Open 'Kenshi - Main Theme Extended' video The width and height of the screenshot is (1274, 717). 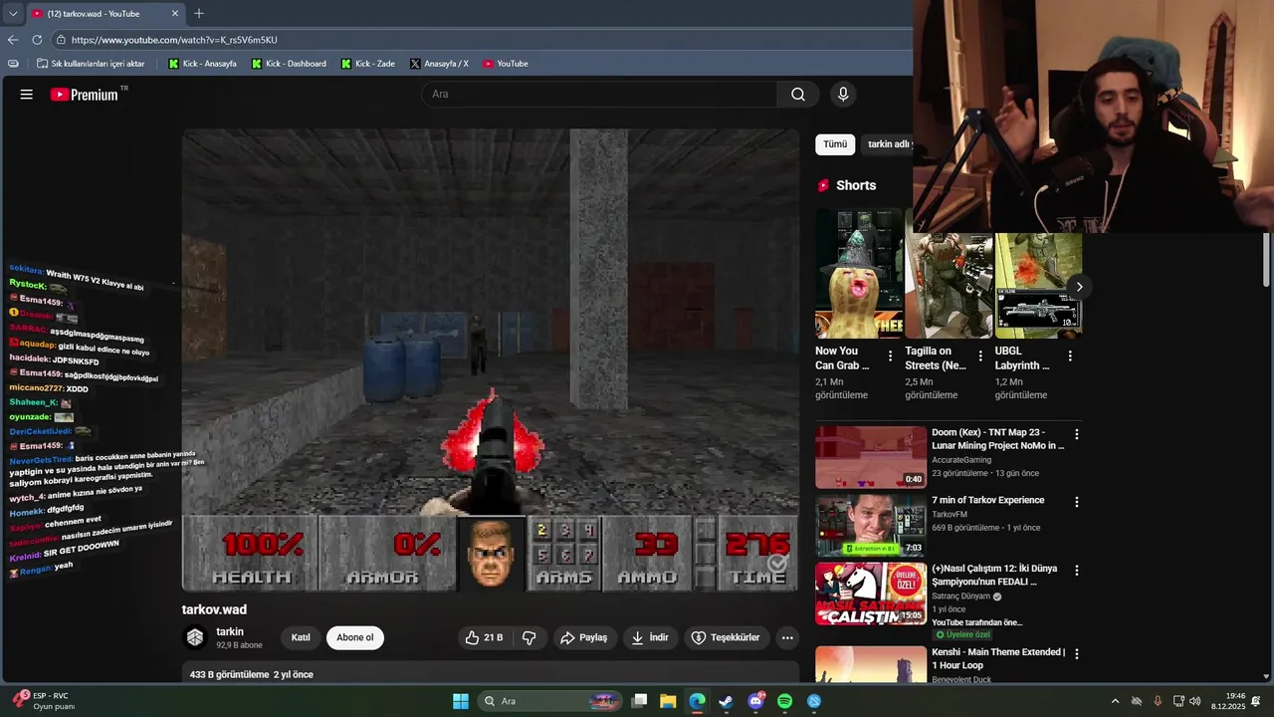871,665
